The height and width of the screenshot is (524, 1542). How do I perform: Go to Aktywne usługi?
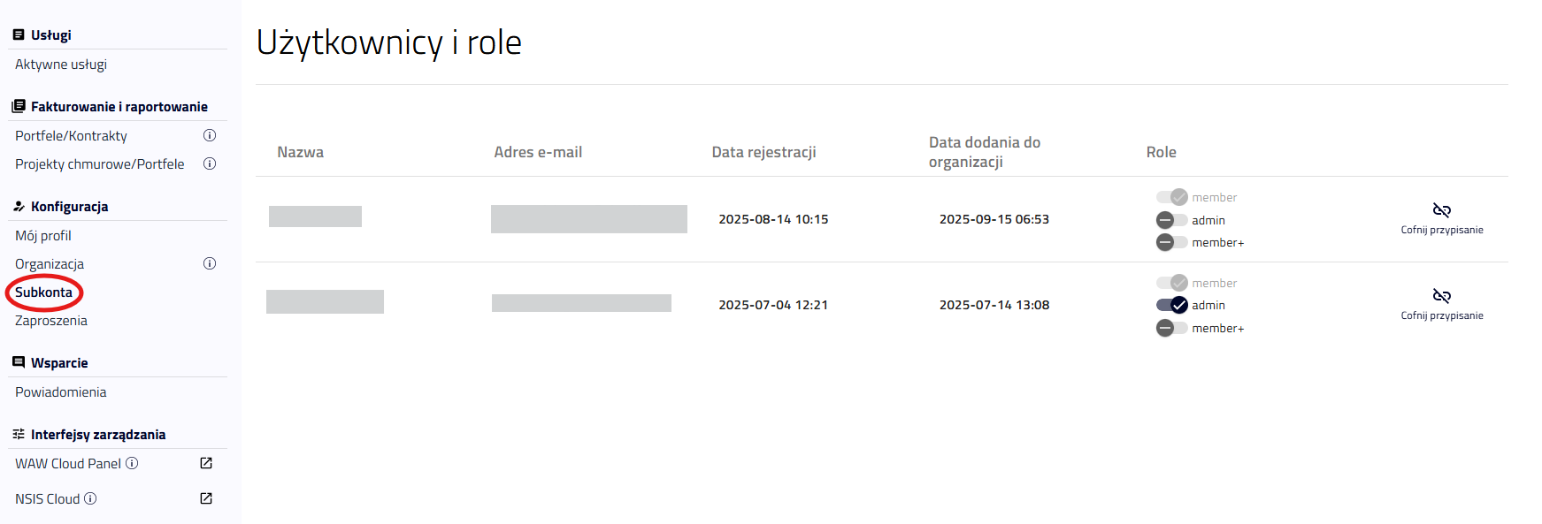60,64
